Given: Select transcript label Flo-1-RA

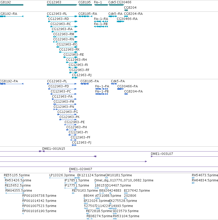Looking at the screenshot, I should click(101, 19).
